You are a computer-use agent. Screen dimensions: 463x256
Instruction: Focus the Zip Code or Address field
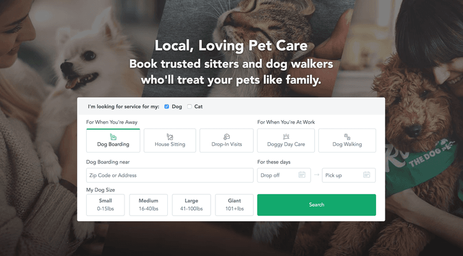tap(170, 175)
